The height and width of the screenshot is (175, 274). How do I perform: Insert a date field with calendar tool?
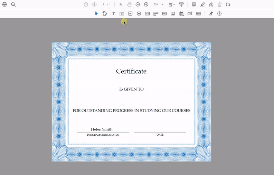click(181, 13)
